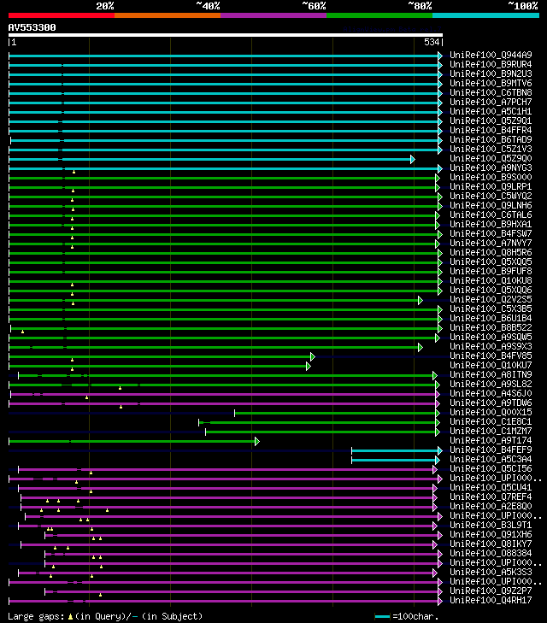Select the UniRef100_A5C3A4 label
The image size is (547, 623).
(x=491, y=459)
